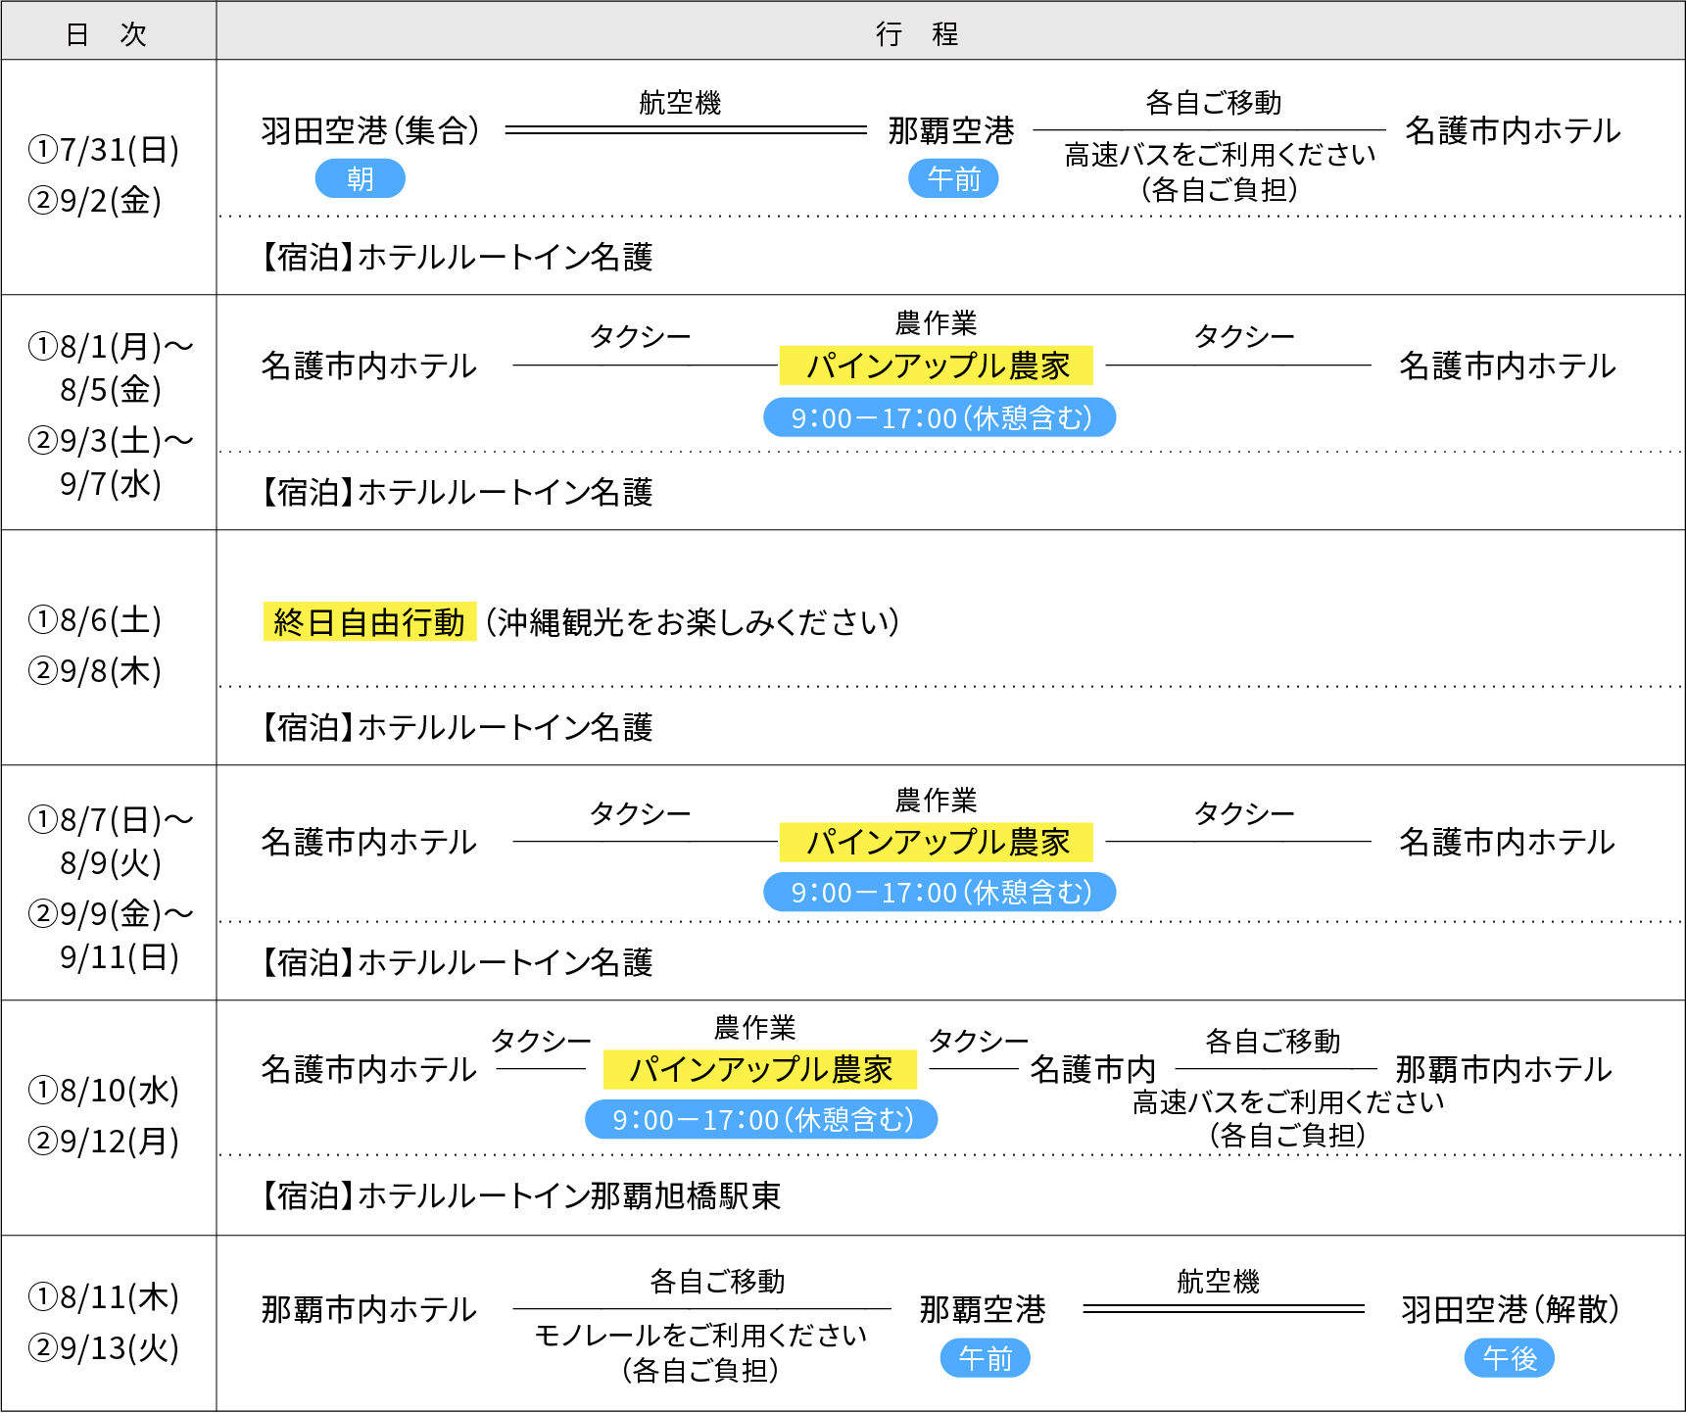Click 航空機 label in the 8/11 row
The image size is (1686, 1413).
click(x=1218, y=1281)
